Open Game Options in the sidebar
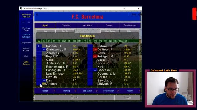 26,63
